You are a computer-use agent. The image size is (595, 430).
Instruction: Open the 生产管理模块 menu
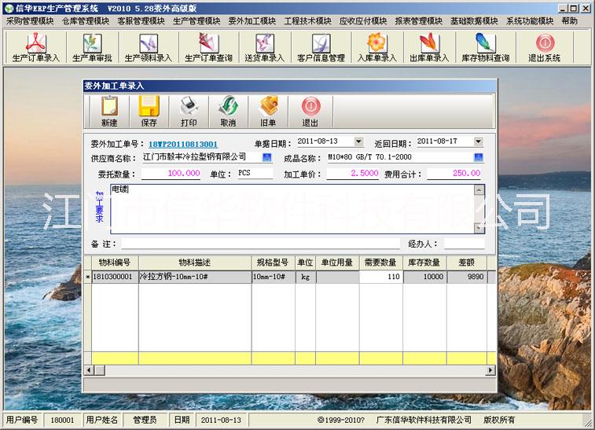pos(196,21)
